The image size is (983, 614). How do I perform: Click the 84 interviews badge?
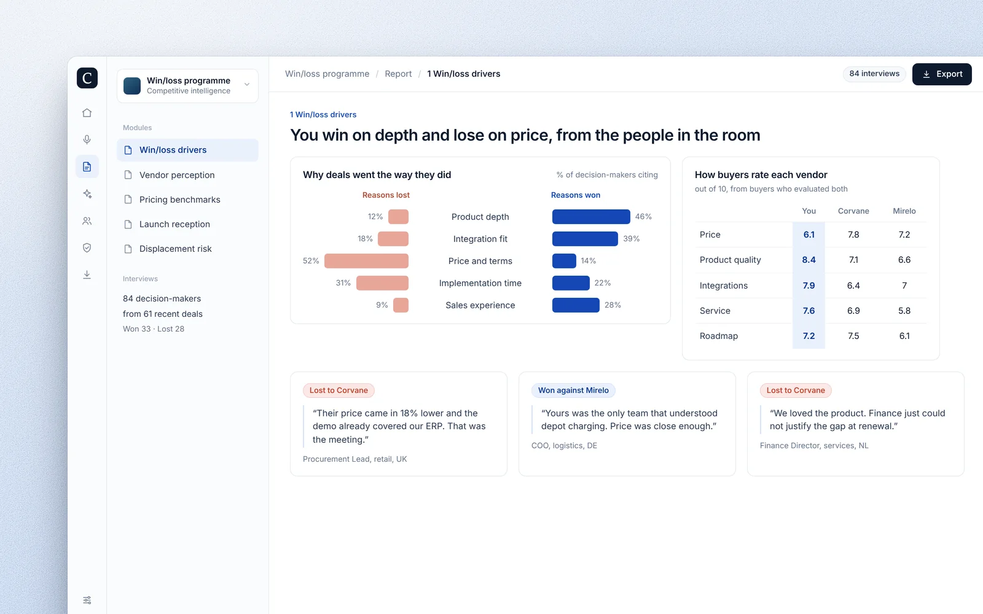(874, 74)
